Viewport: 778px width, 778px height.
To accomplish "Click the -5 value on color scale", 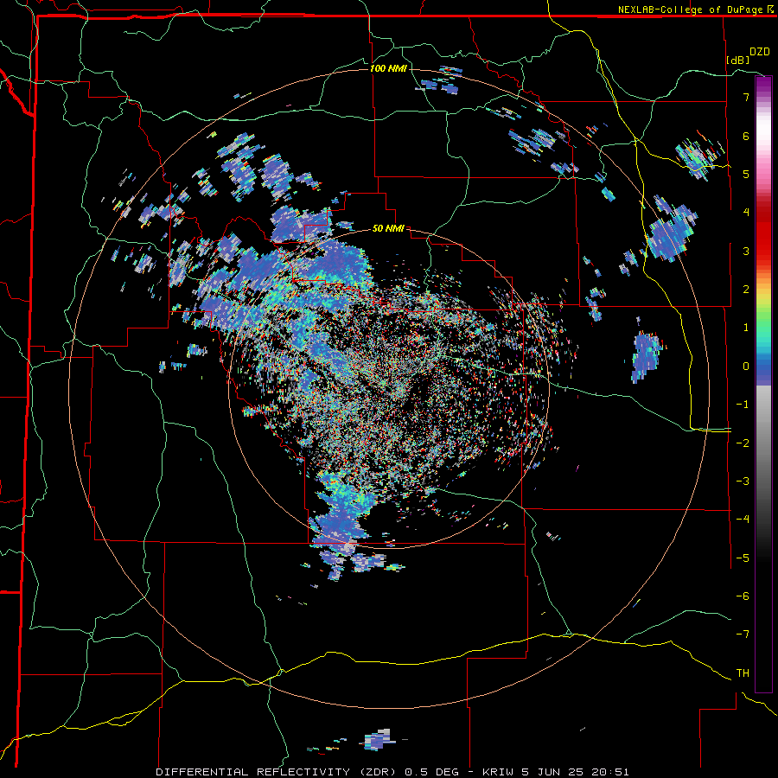I will coord(743,558).
